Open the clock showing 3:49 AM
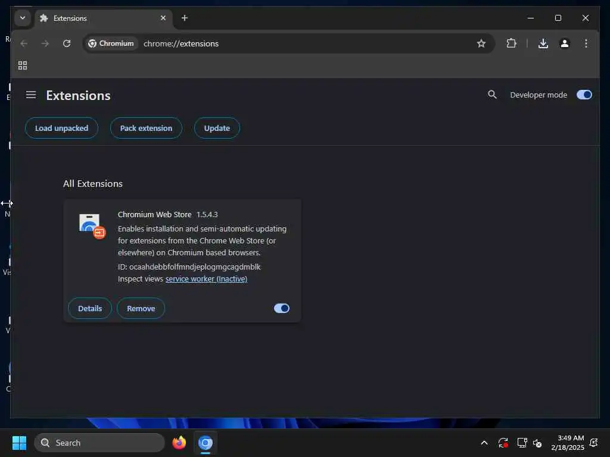 [568, 443]
